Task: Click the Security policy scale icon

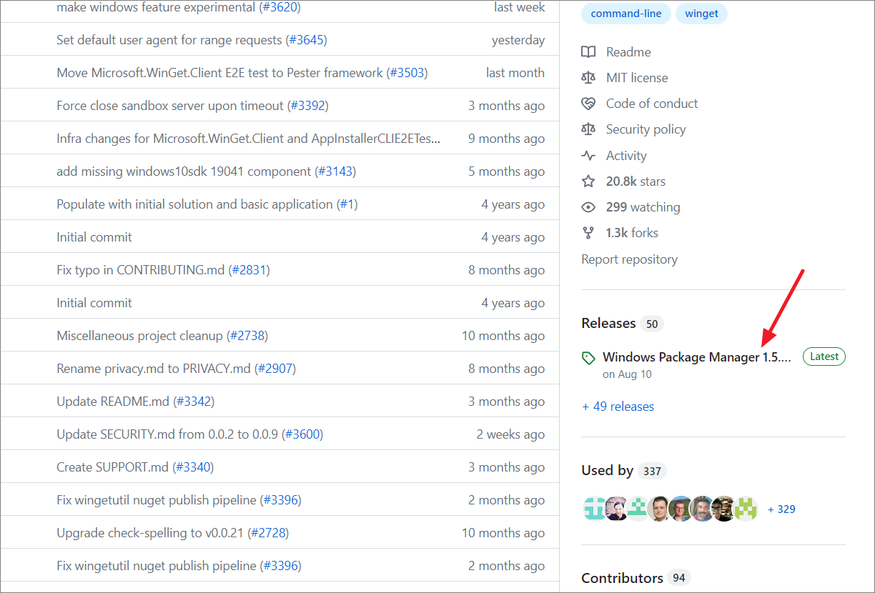Action: [588, 129]
